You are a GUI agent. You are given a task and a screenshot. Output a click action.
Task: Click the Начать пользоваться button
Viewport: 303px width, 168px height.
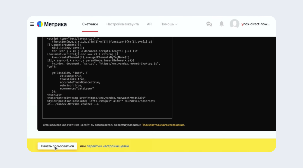(57, 146)
